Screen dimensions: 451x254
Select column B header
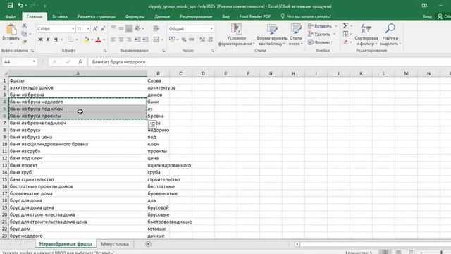tap(158, 73)
